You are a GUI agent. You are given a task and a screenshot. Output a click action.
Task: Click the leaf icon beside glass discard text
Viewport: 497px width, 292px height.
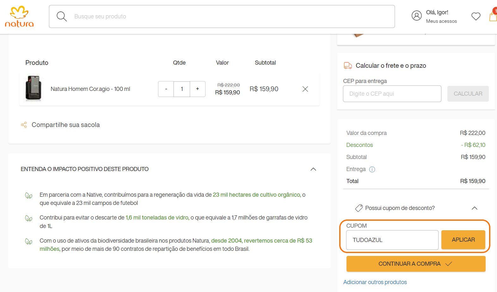pyautogui.click(x=28, y=218)
